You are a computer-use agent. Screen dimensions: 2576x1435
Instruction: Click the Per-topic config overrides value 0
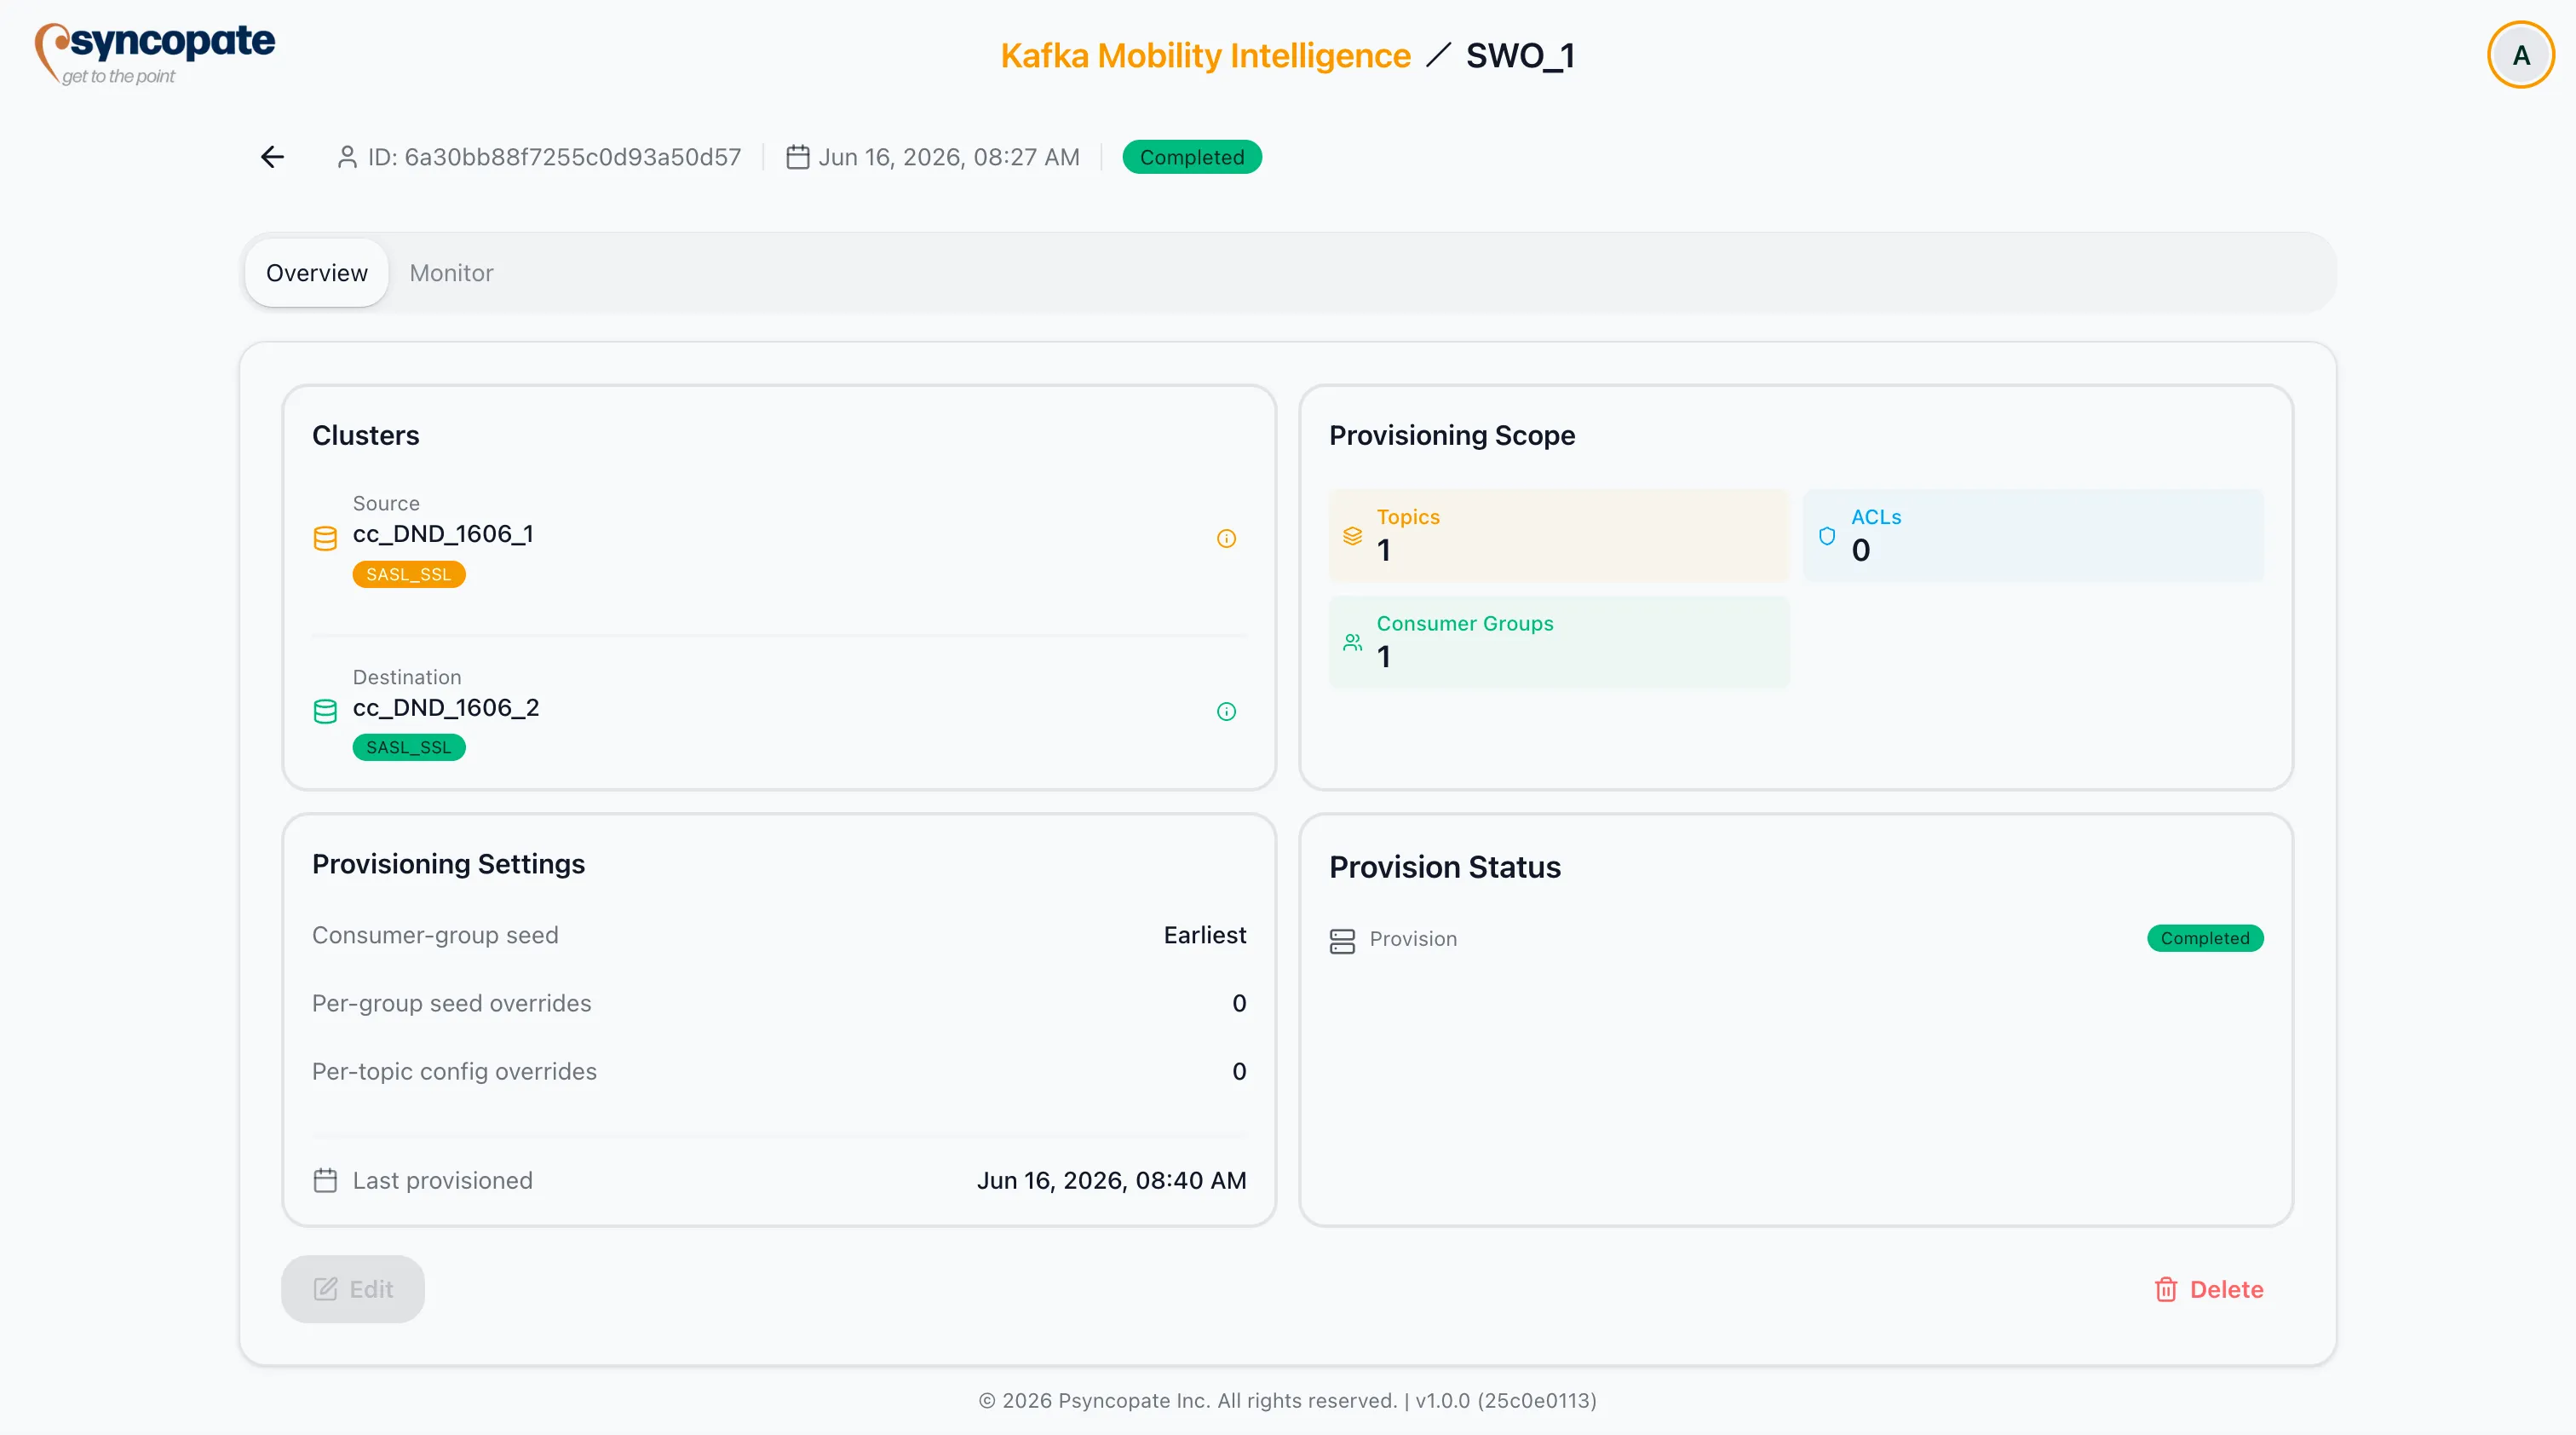click(1239, 1072)
